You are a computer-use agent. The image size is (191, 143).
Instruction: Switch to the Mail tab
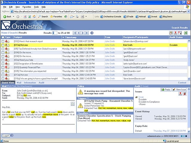coord(19,83)
